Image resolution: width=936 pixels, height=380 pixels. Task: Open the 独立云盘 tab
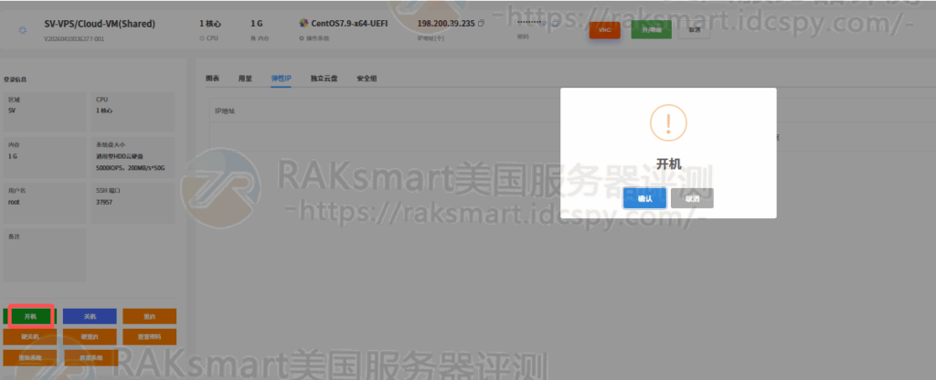324,79
